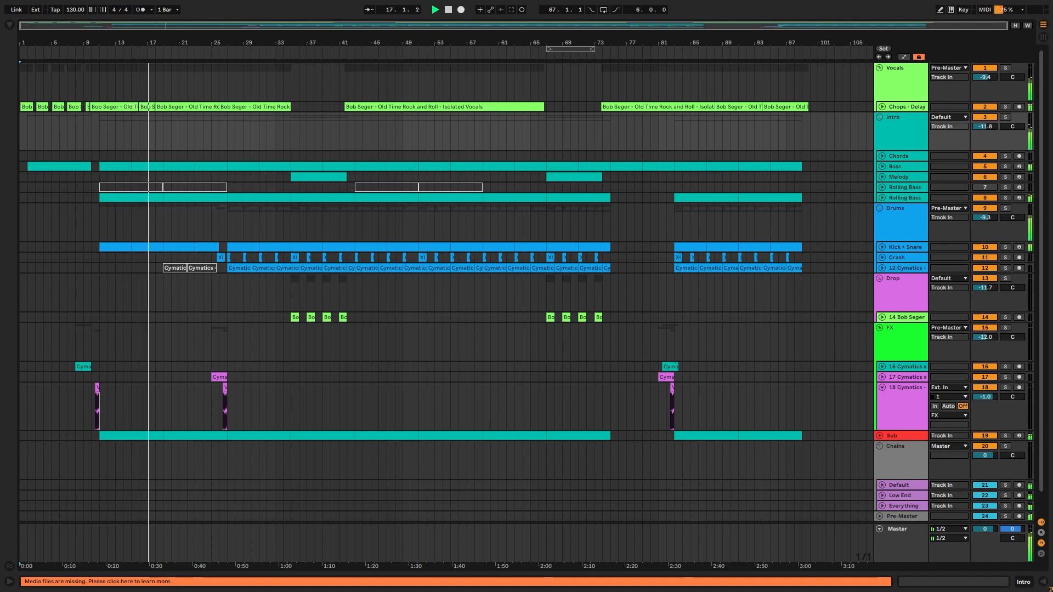The height and width of the screenshot is (592, 1053).
Task: Click the Arrangement Record button
Action: 461,9
